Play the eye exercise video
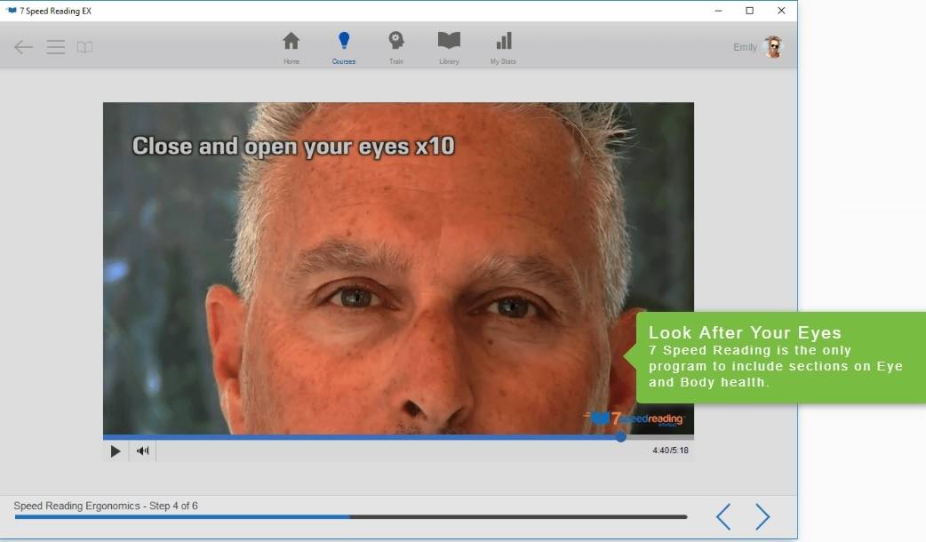The height and width of the screenshot is (542, 926). [116, 451]
